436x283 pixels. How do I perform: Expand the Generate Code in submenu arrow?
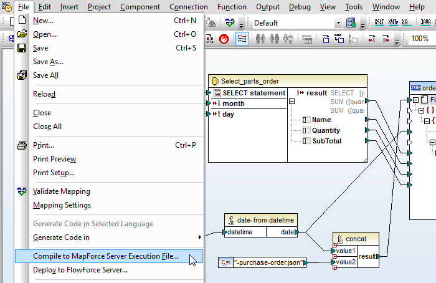199,237
